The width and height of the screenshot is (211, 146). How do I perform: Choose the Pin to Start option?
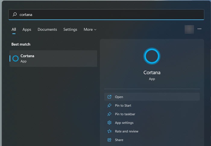coord(123,105)
